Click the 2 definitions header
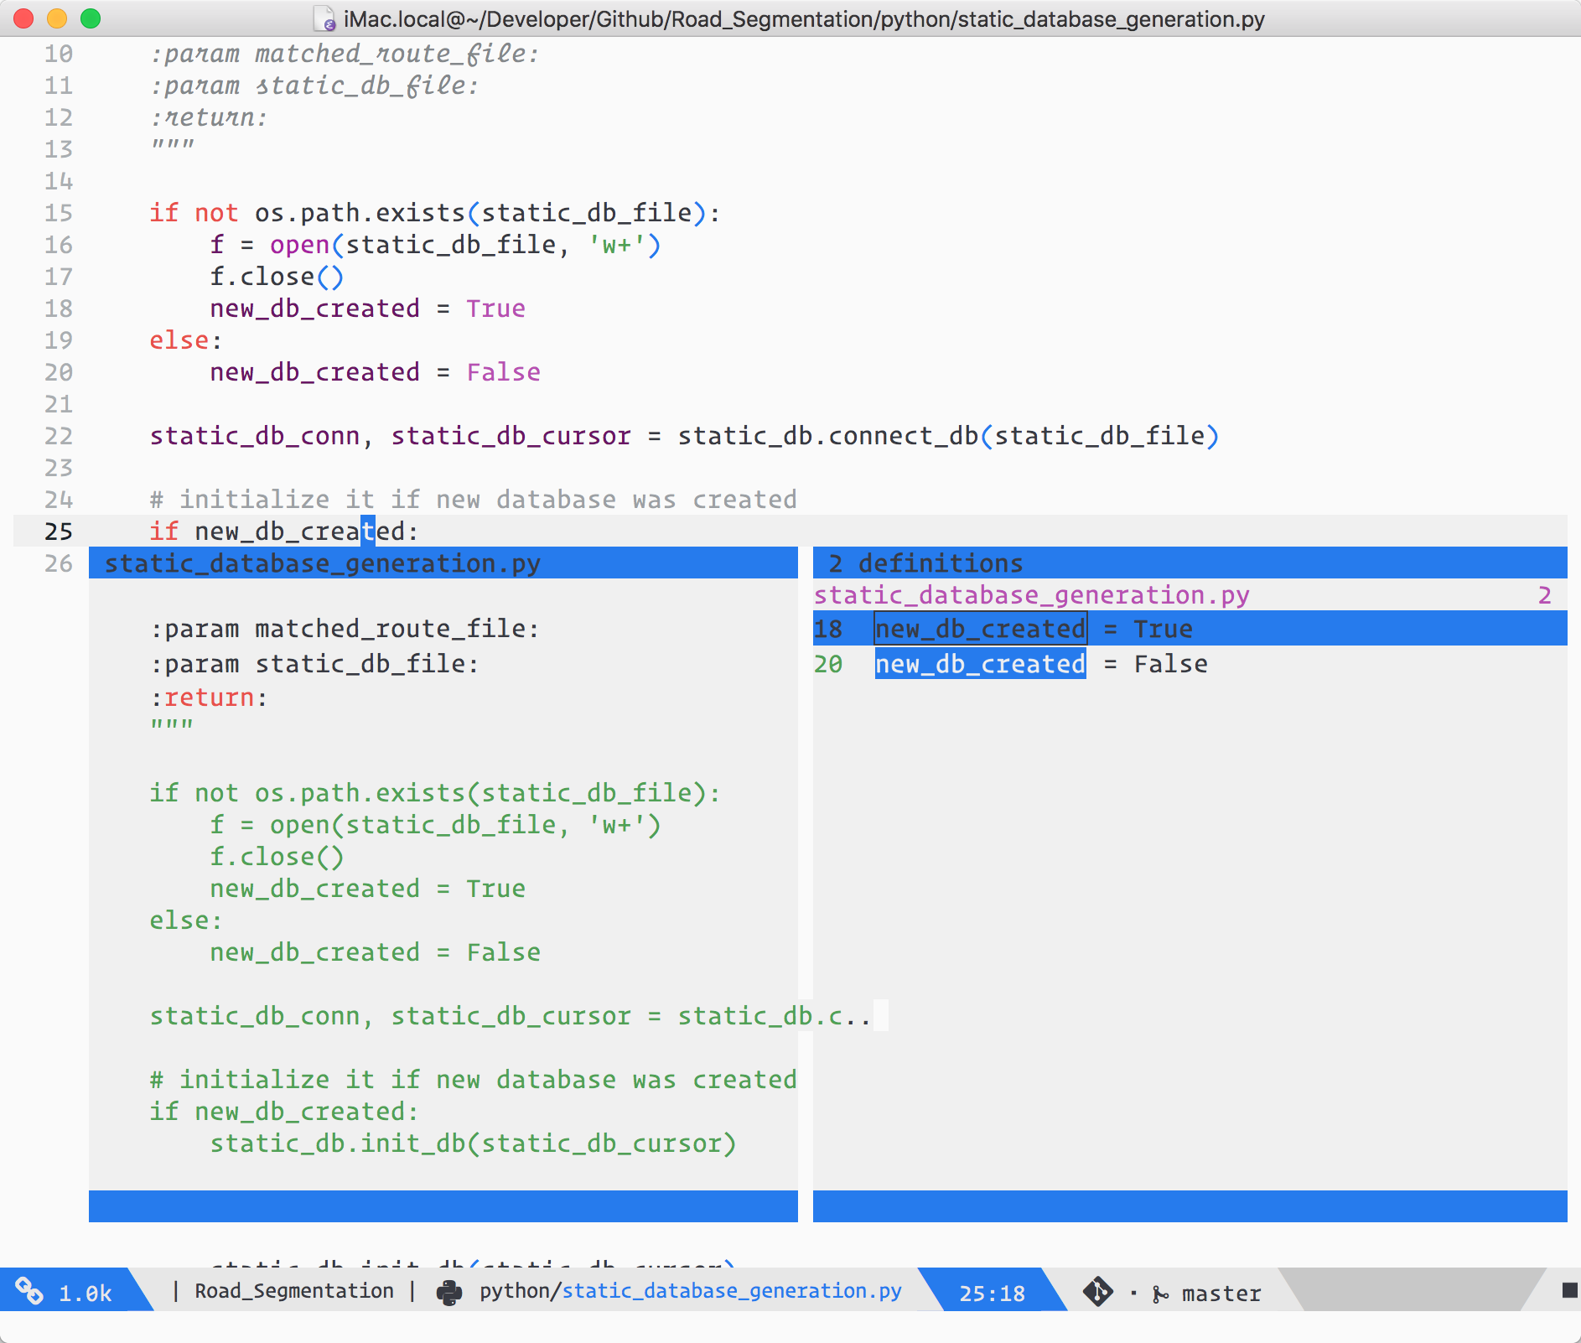The width and height of the screenshot is (1581, 1343). 925,563
